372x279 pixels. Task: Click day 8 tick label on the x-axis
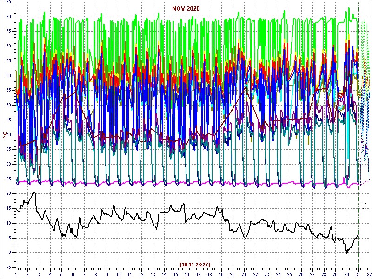(x=96, y=274)
